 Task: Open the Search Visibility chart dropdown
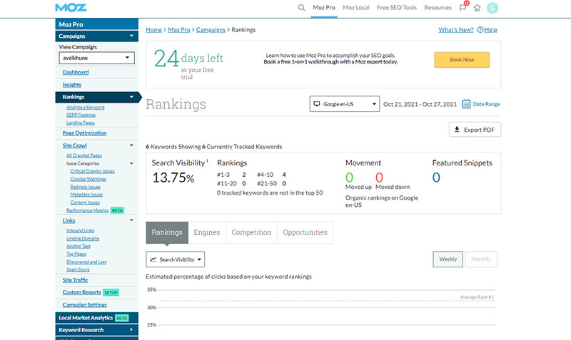[175, 259]
